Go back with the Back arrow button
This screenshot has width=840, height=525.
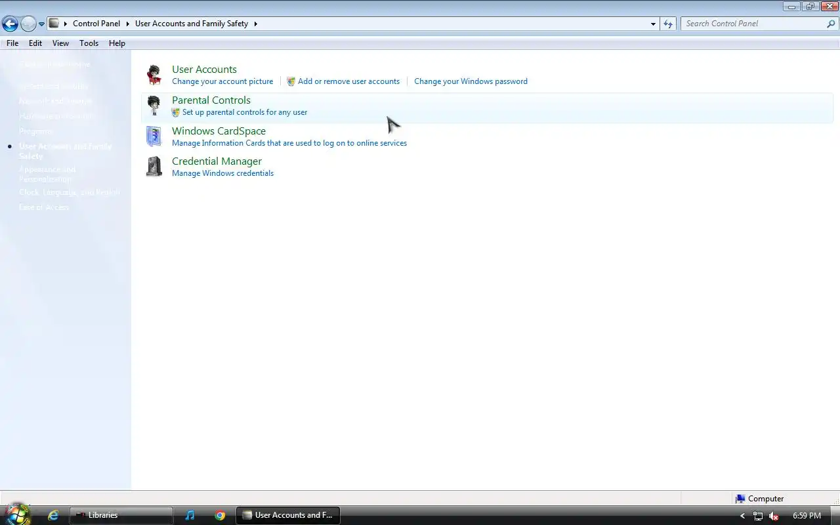[10, 24]
